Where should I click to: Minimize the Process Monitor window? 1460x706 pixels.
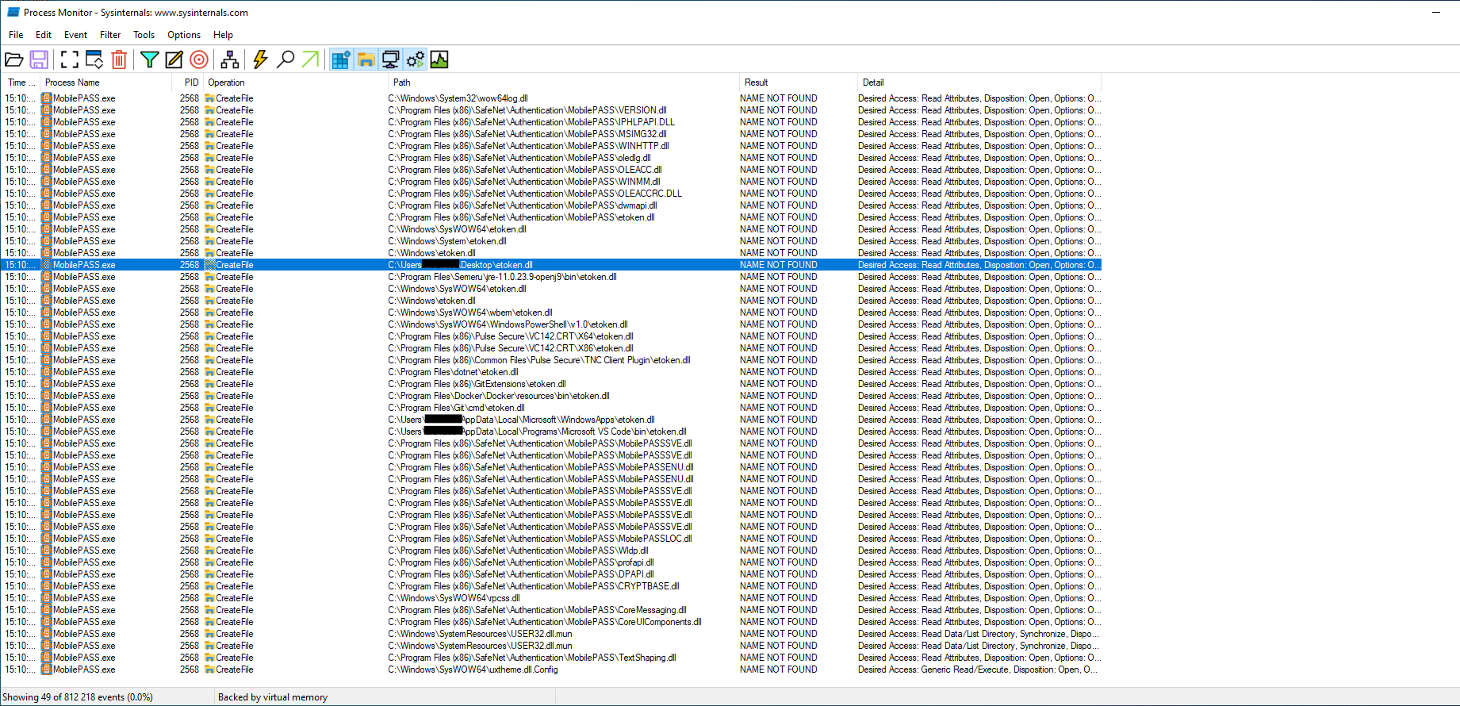coord(1436,12)
